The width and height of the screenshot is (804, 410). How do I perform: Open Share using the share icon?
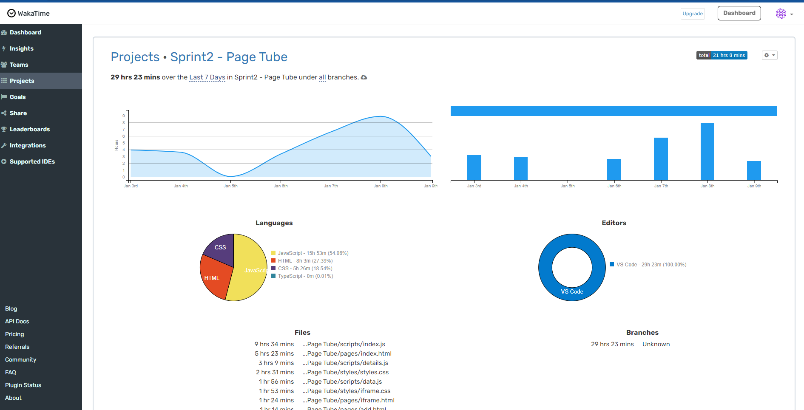(4, 113)
